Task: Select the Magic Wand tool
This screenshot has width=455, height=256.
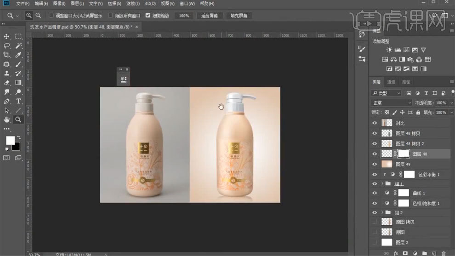Action: click(18, 46)
